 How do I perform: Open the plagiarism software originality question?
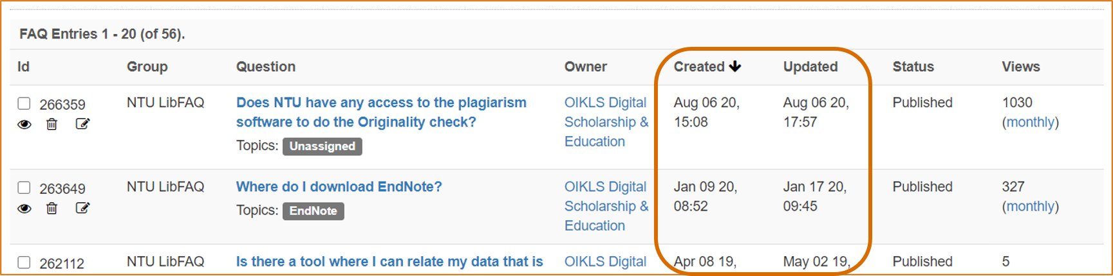coord(381,112)
